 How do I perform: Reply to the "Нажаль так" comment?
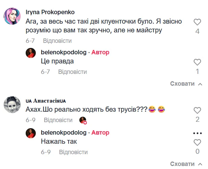[73, 152]
